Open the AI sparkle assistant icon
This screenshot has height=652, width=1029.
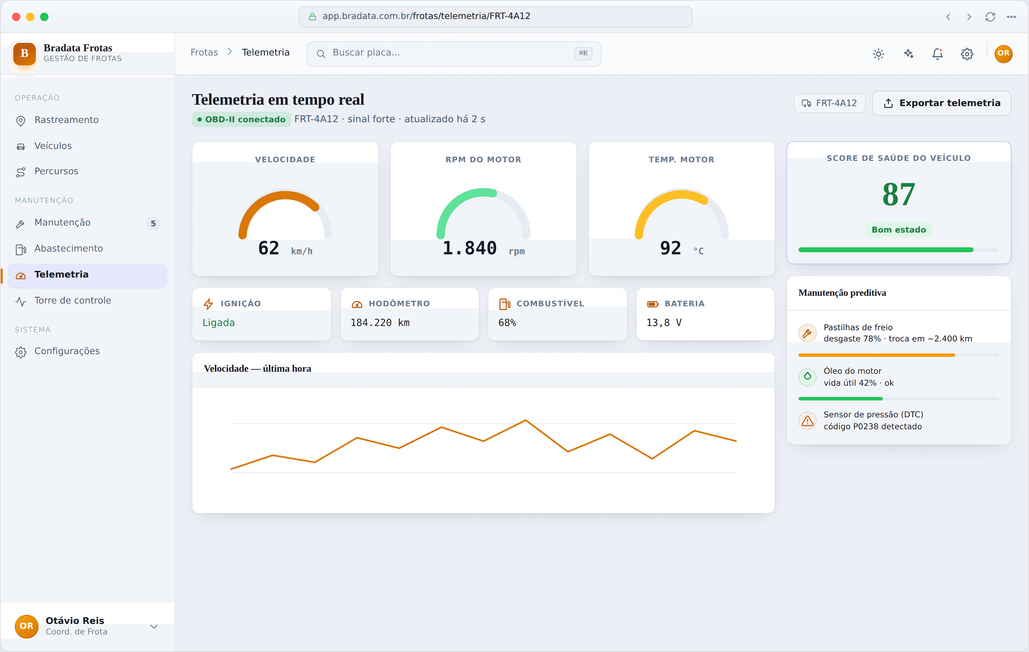point(908,54)
